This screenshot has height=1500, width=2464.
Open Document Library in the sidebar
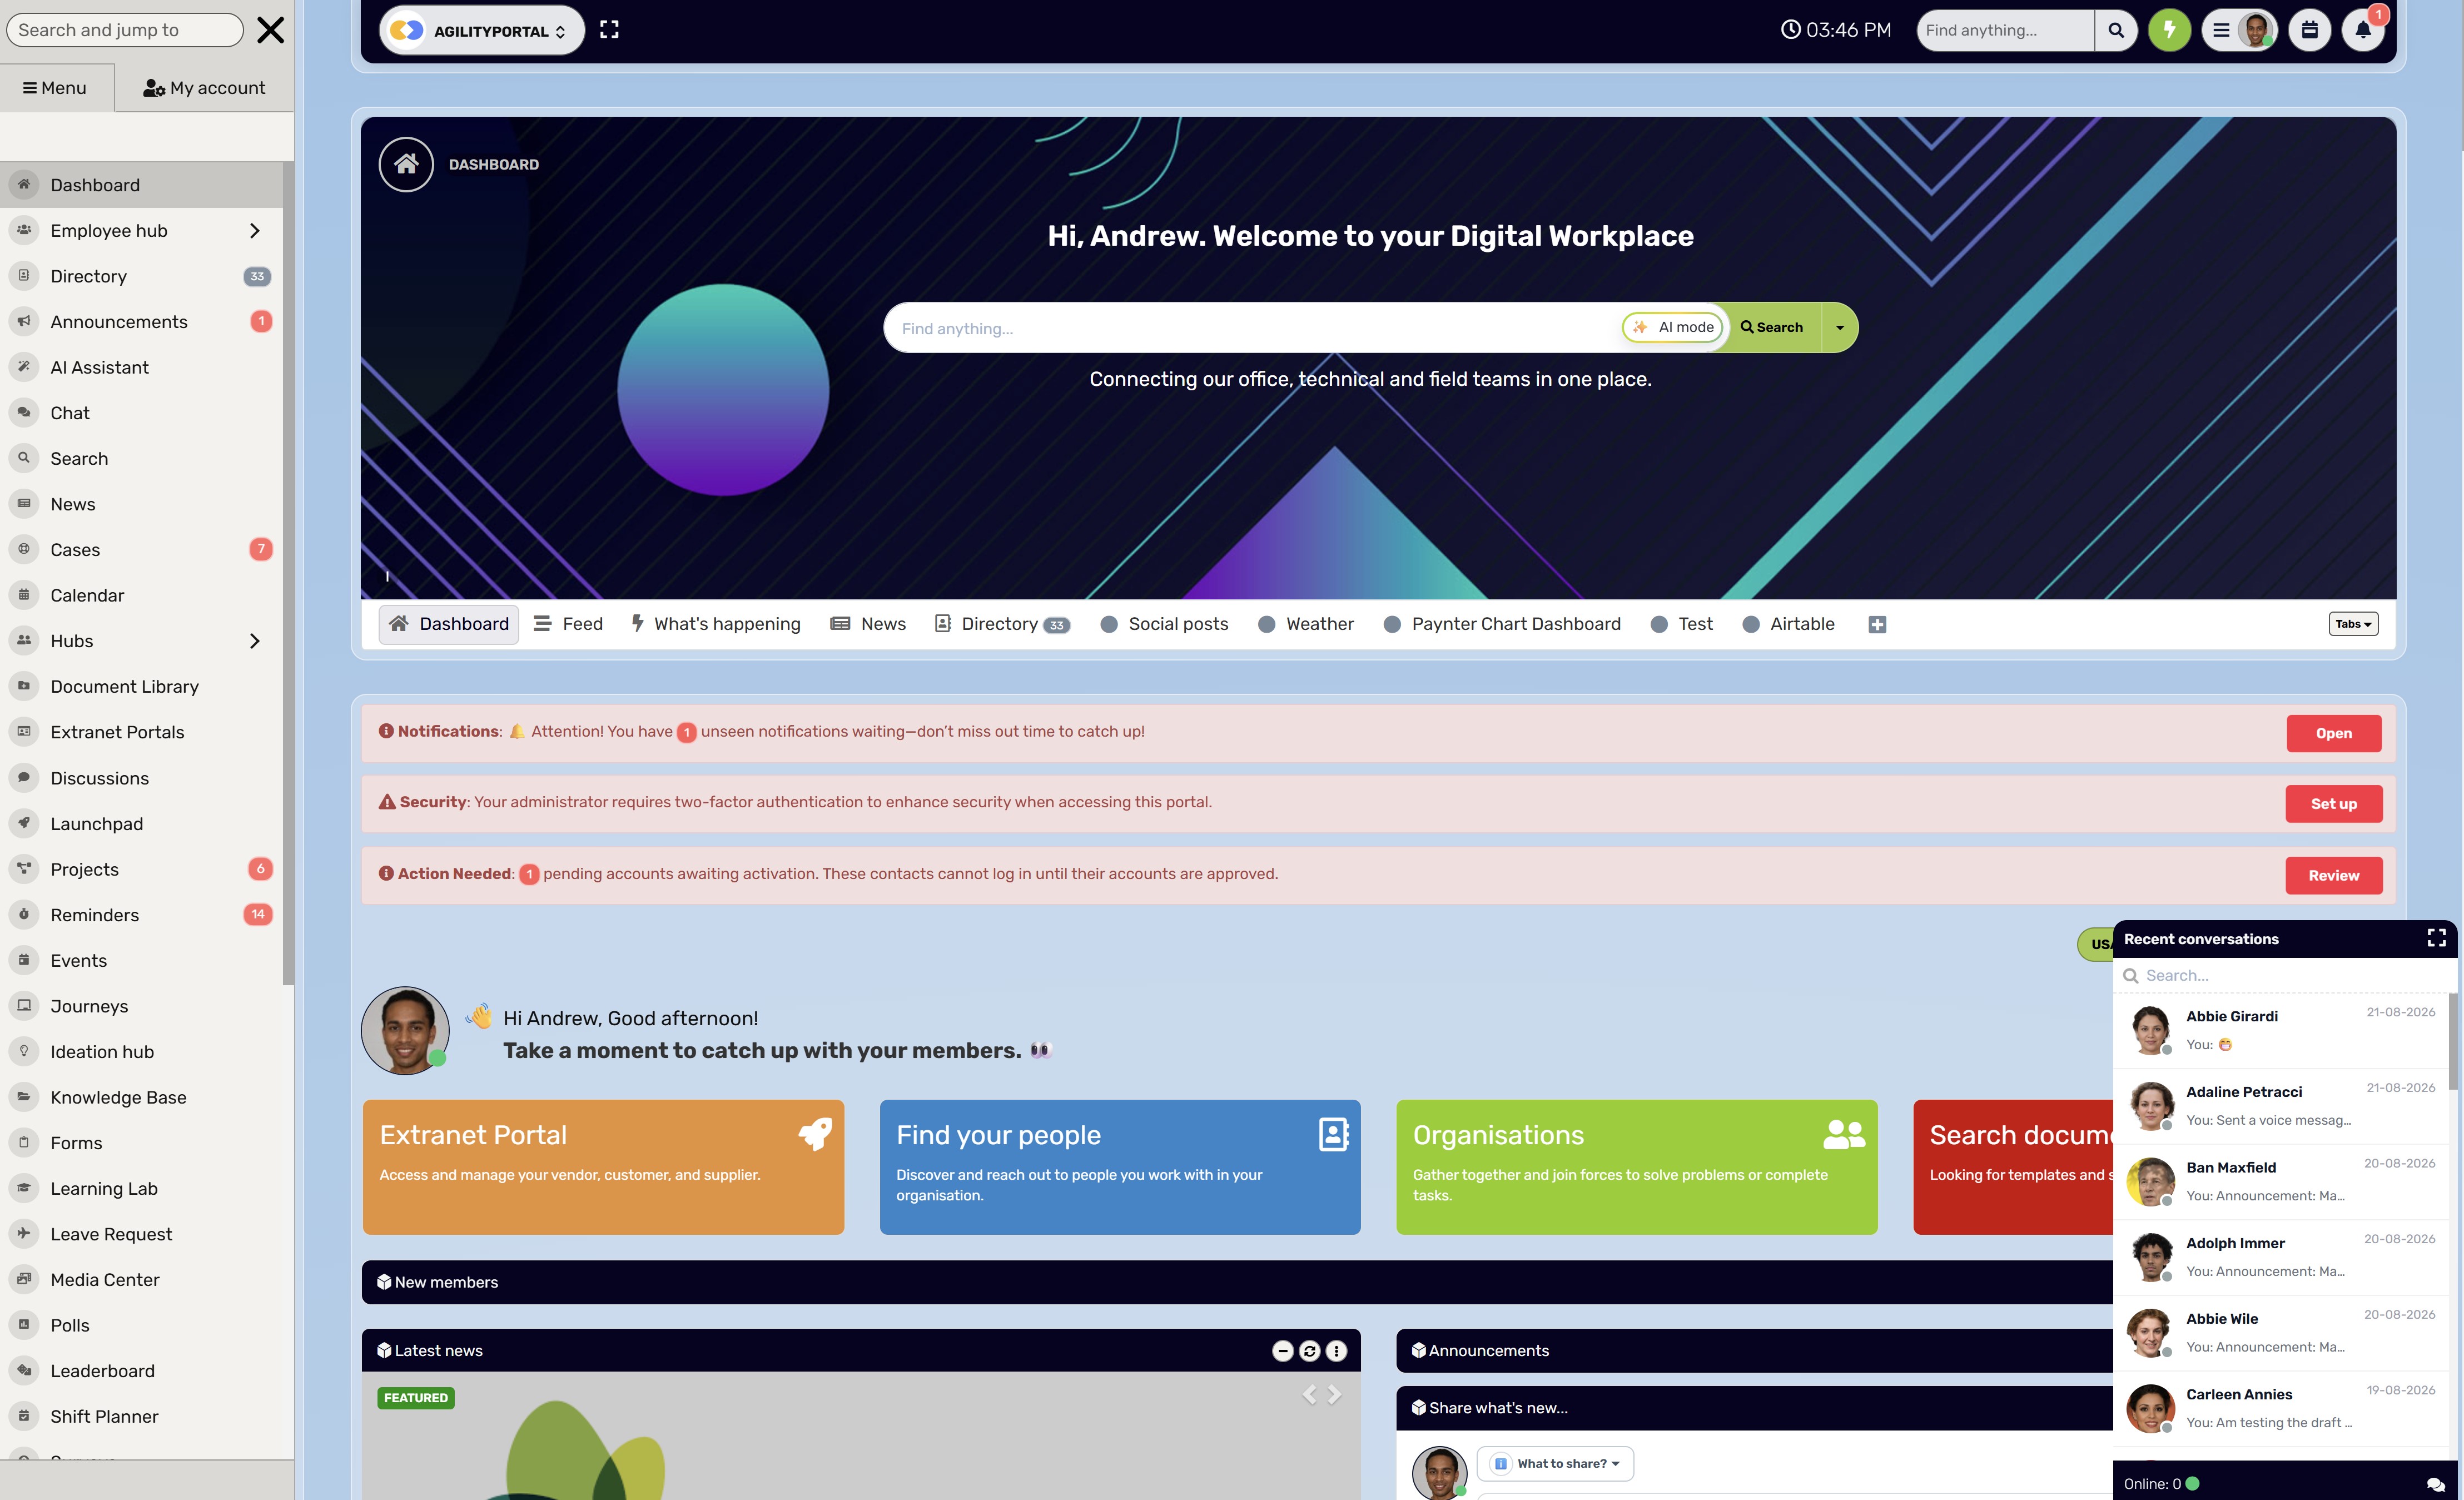(141, 687)
